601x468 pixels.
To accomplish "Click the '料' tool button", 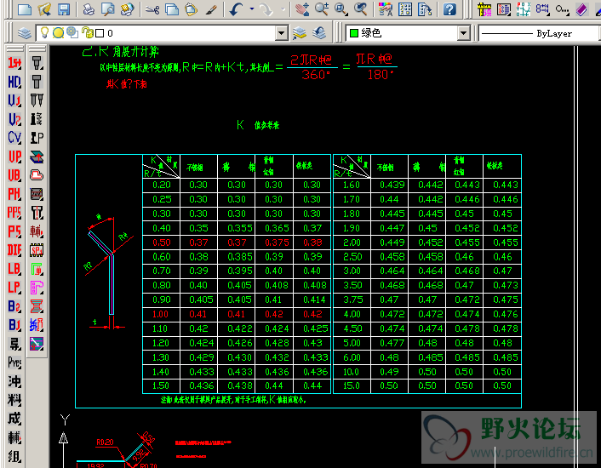I will pos(14,400).
